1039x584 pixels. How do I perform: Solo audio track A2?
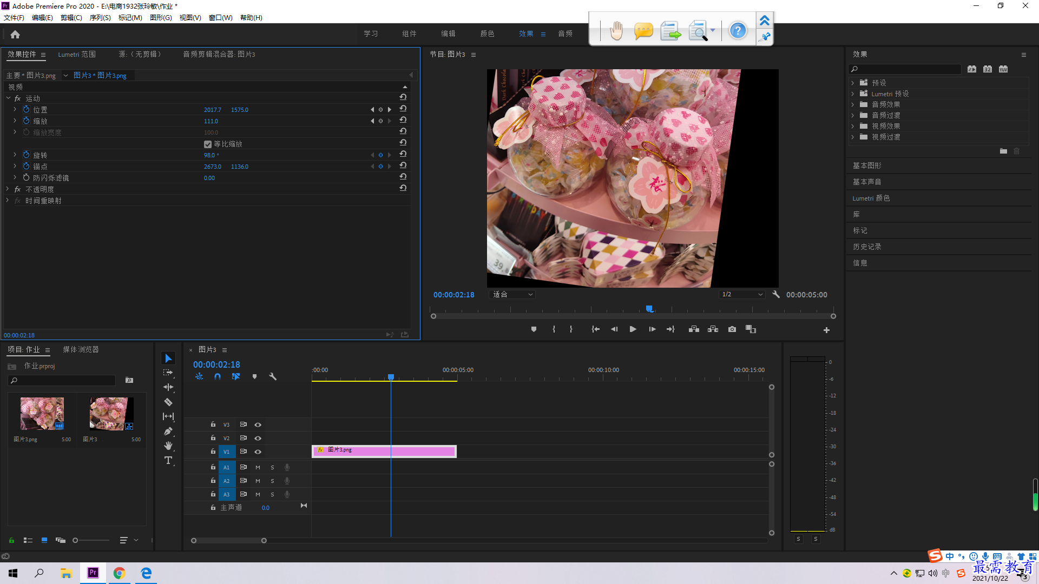(x=272, y=481)
